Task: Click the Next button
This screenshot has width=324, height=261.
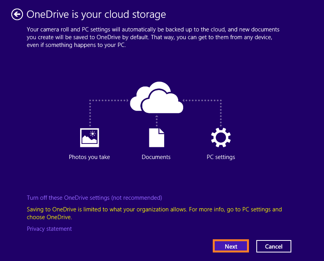Action: coord(231,246)
